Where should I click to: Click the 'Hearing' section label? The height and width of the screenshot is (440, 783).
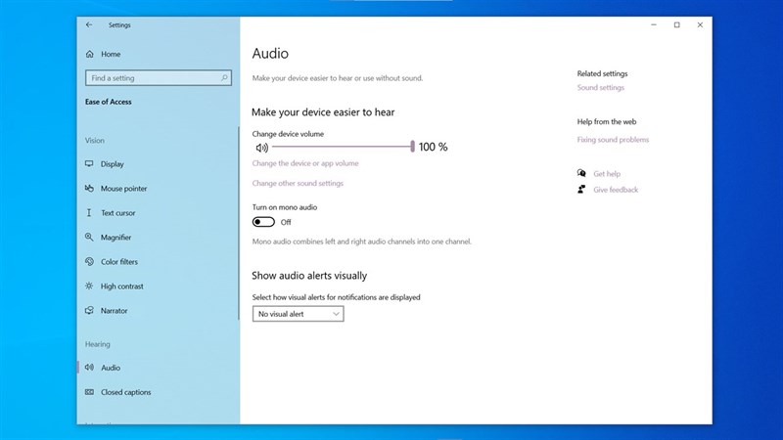97,344
